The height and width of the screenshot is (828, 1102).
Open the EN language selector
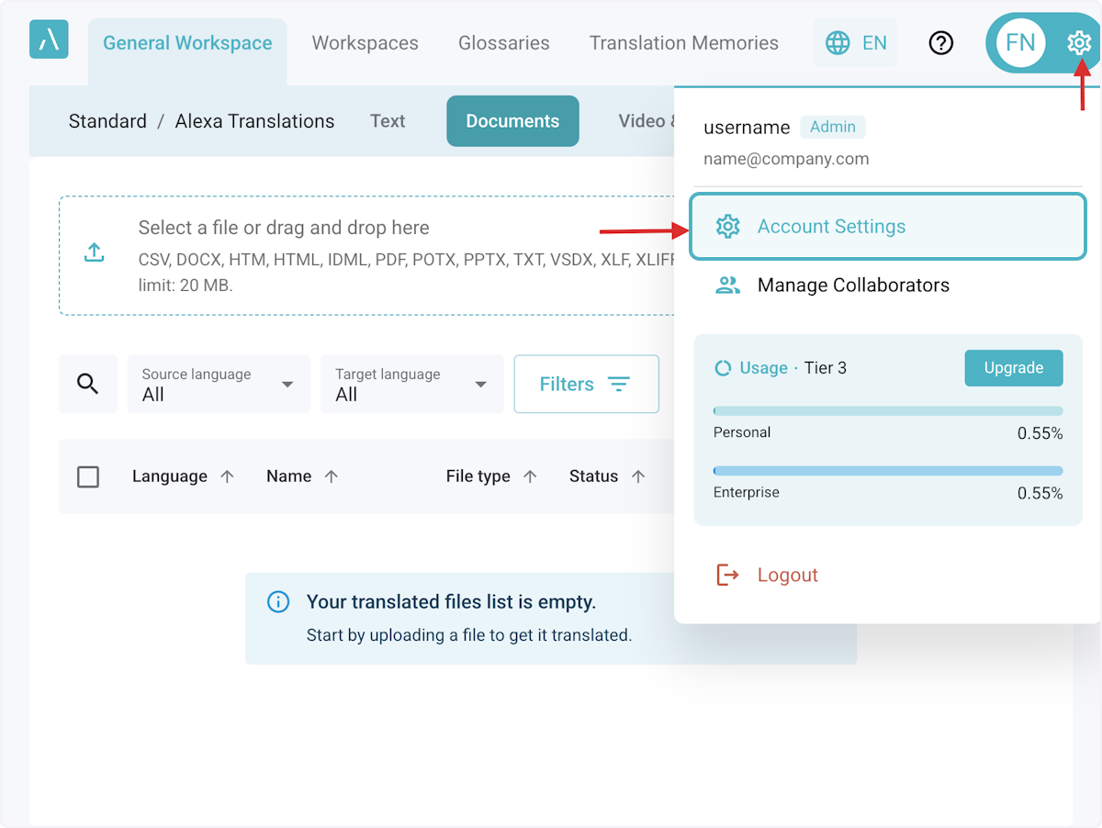coord(856,43)
